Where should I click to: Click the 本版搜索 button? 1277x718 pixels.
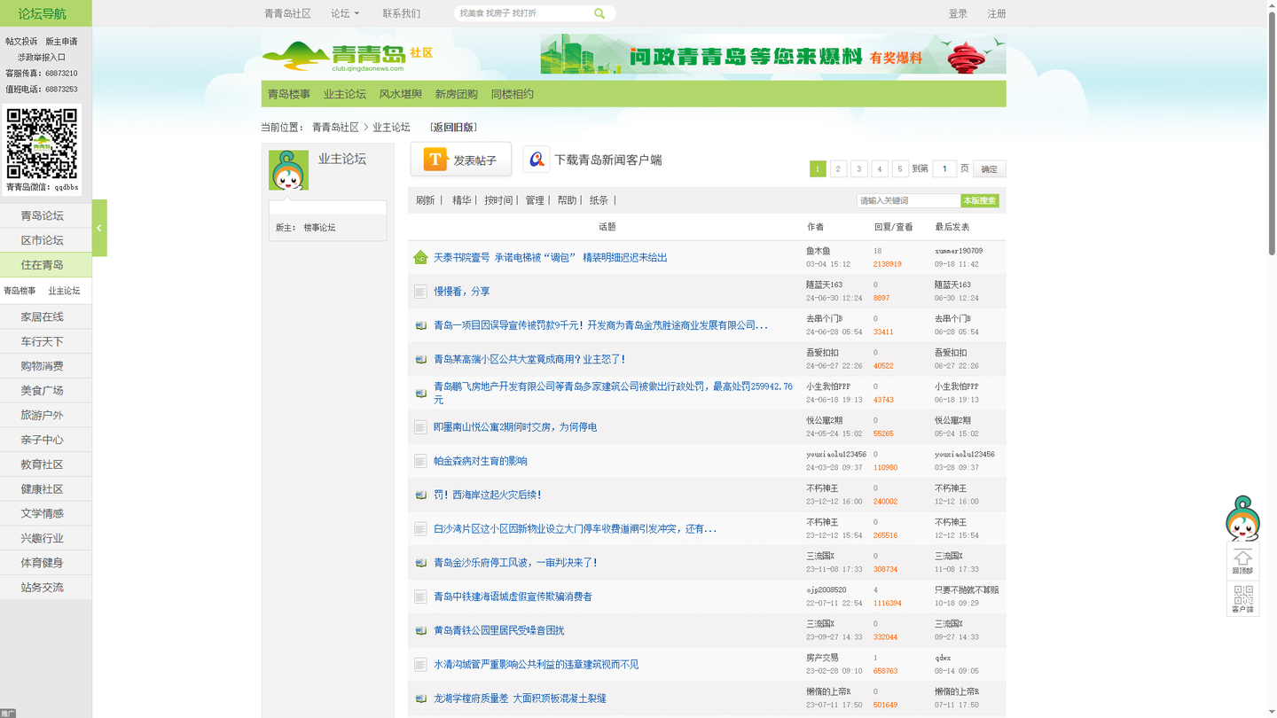click(980, 200)
